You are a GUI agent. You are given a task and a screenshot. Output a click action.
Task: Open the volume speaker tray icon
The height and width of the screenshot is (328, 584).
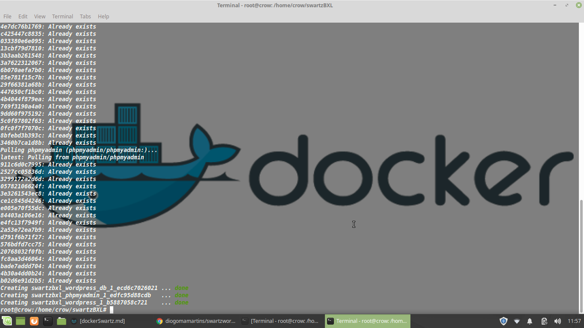[x=557, y=321]
